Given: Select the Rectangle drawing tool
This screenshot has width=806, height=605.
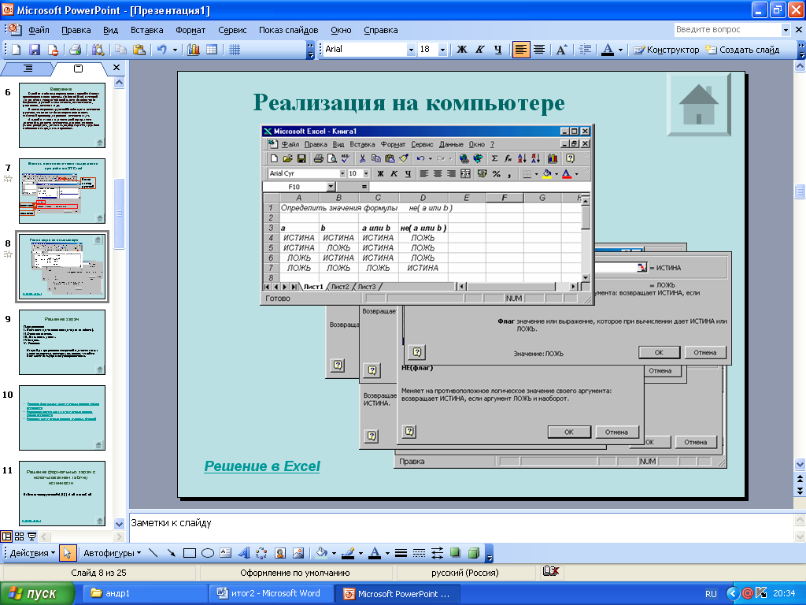Looking at the screenshot, I should point(190,553).
